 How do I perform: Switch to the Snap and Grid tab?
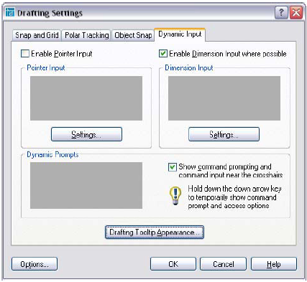pyautogui.click(x=37, y=35)
